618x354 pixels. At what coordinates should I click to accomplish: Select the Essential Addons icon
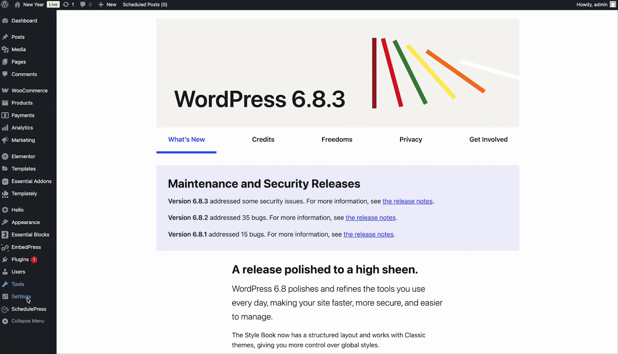(x=5, y=181)
